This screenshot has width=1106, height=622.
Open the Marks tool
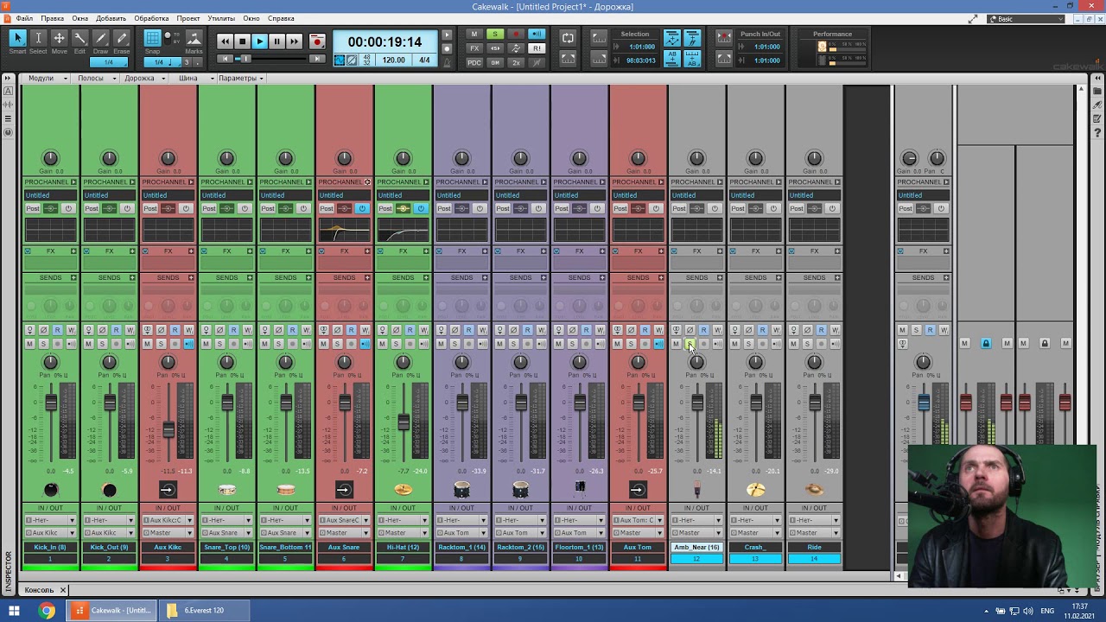(x=194, y=38)
